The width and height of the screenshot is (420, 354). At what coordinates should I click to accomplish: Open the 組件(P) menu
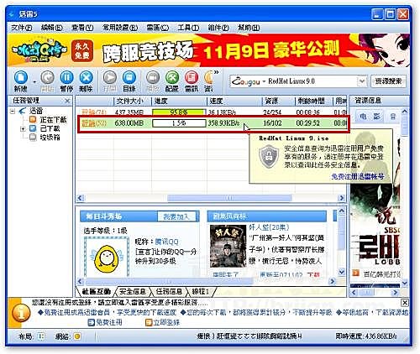coord(218,28)
